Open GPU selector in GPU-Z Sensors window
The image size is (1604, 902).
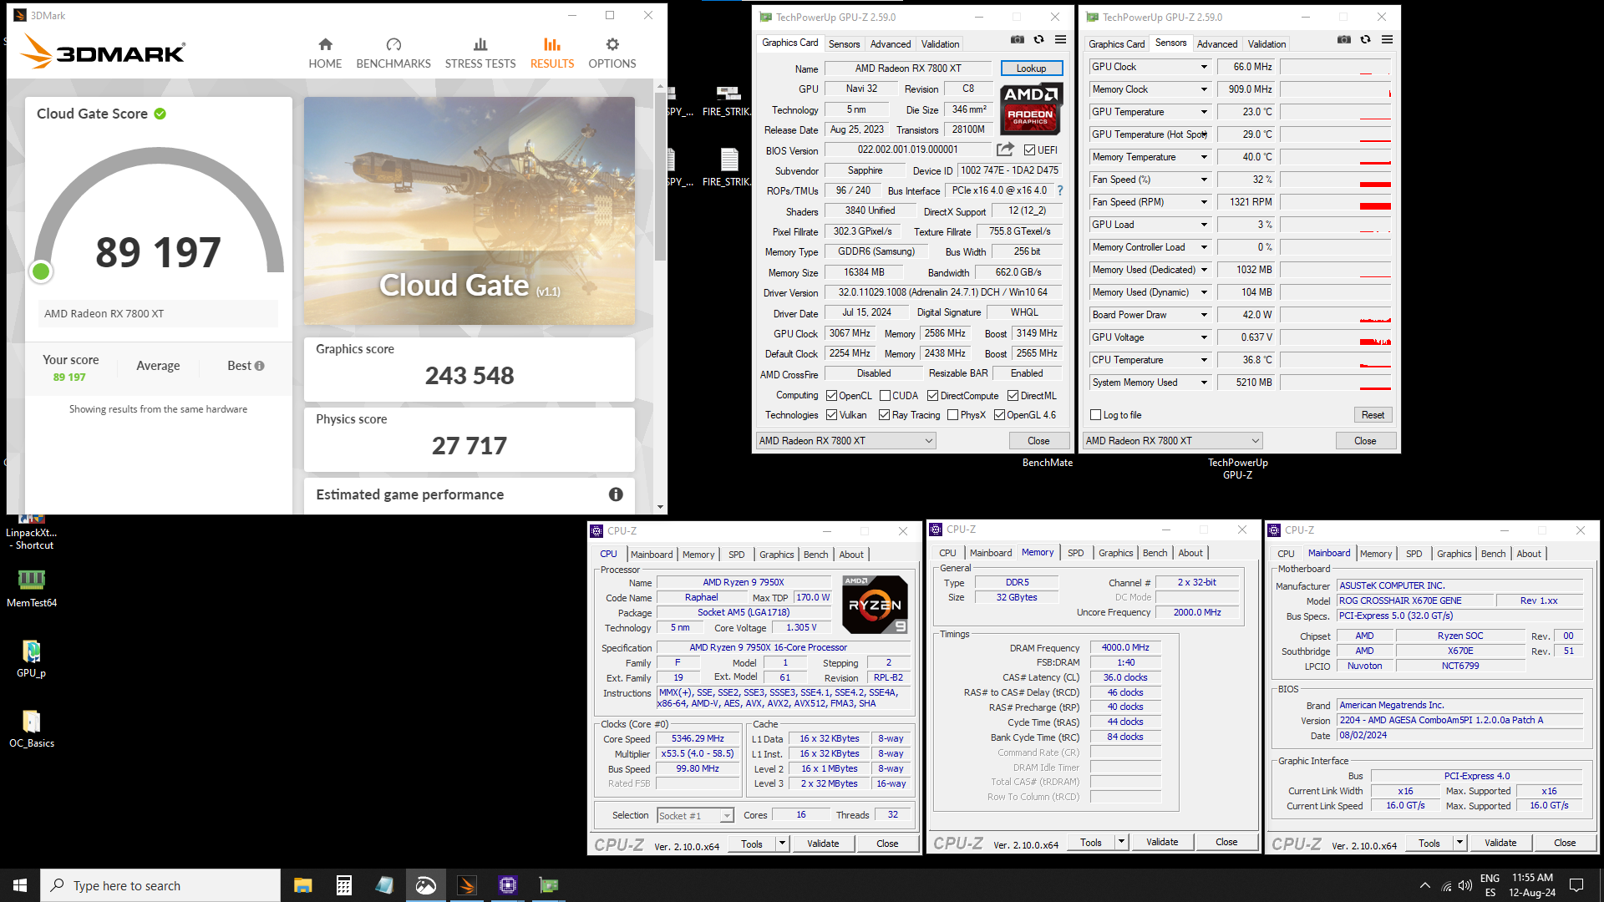[1172, 441]
